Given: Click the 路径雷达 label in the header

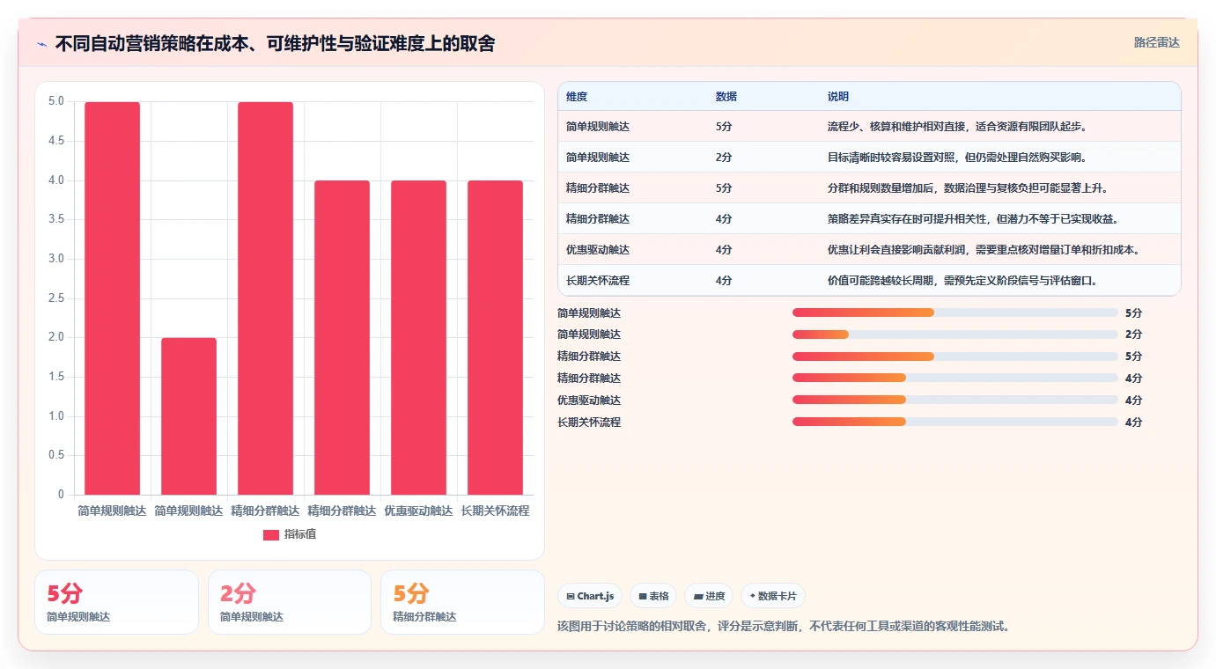Looking at the screenshot, I should click(1156, 42).
